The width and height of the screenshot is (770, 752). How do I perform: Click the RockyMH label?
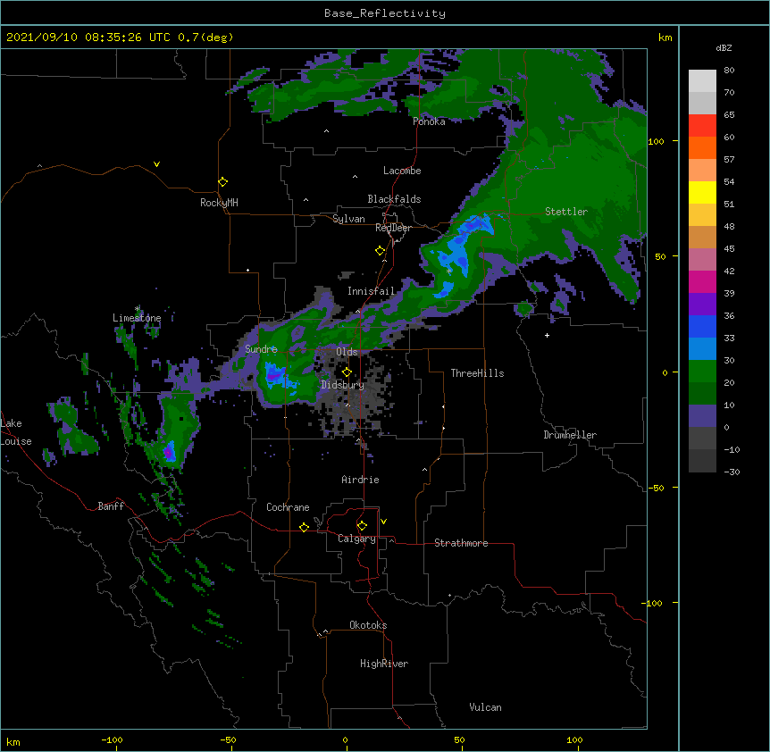click(x=219, y=203)
